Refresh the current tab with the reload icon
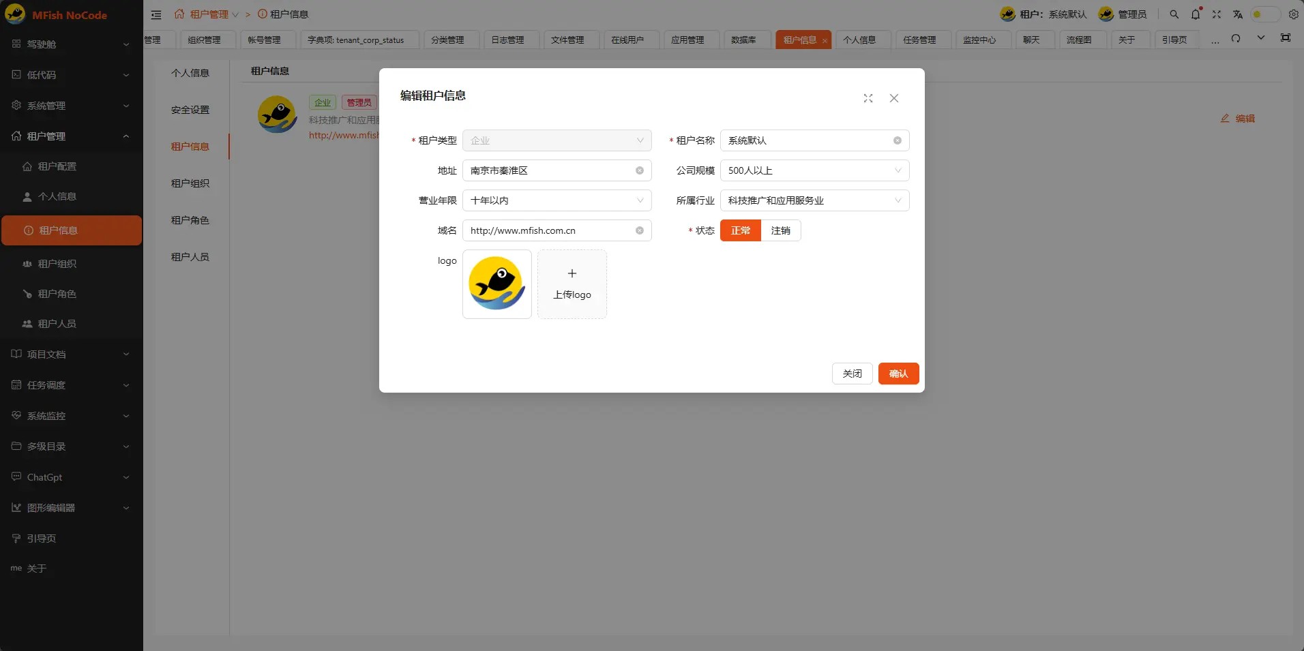 tap(1236, 40)
